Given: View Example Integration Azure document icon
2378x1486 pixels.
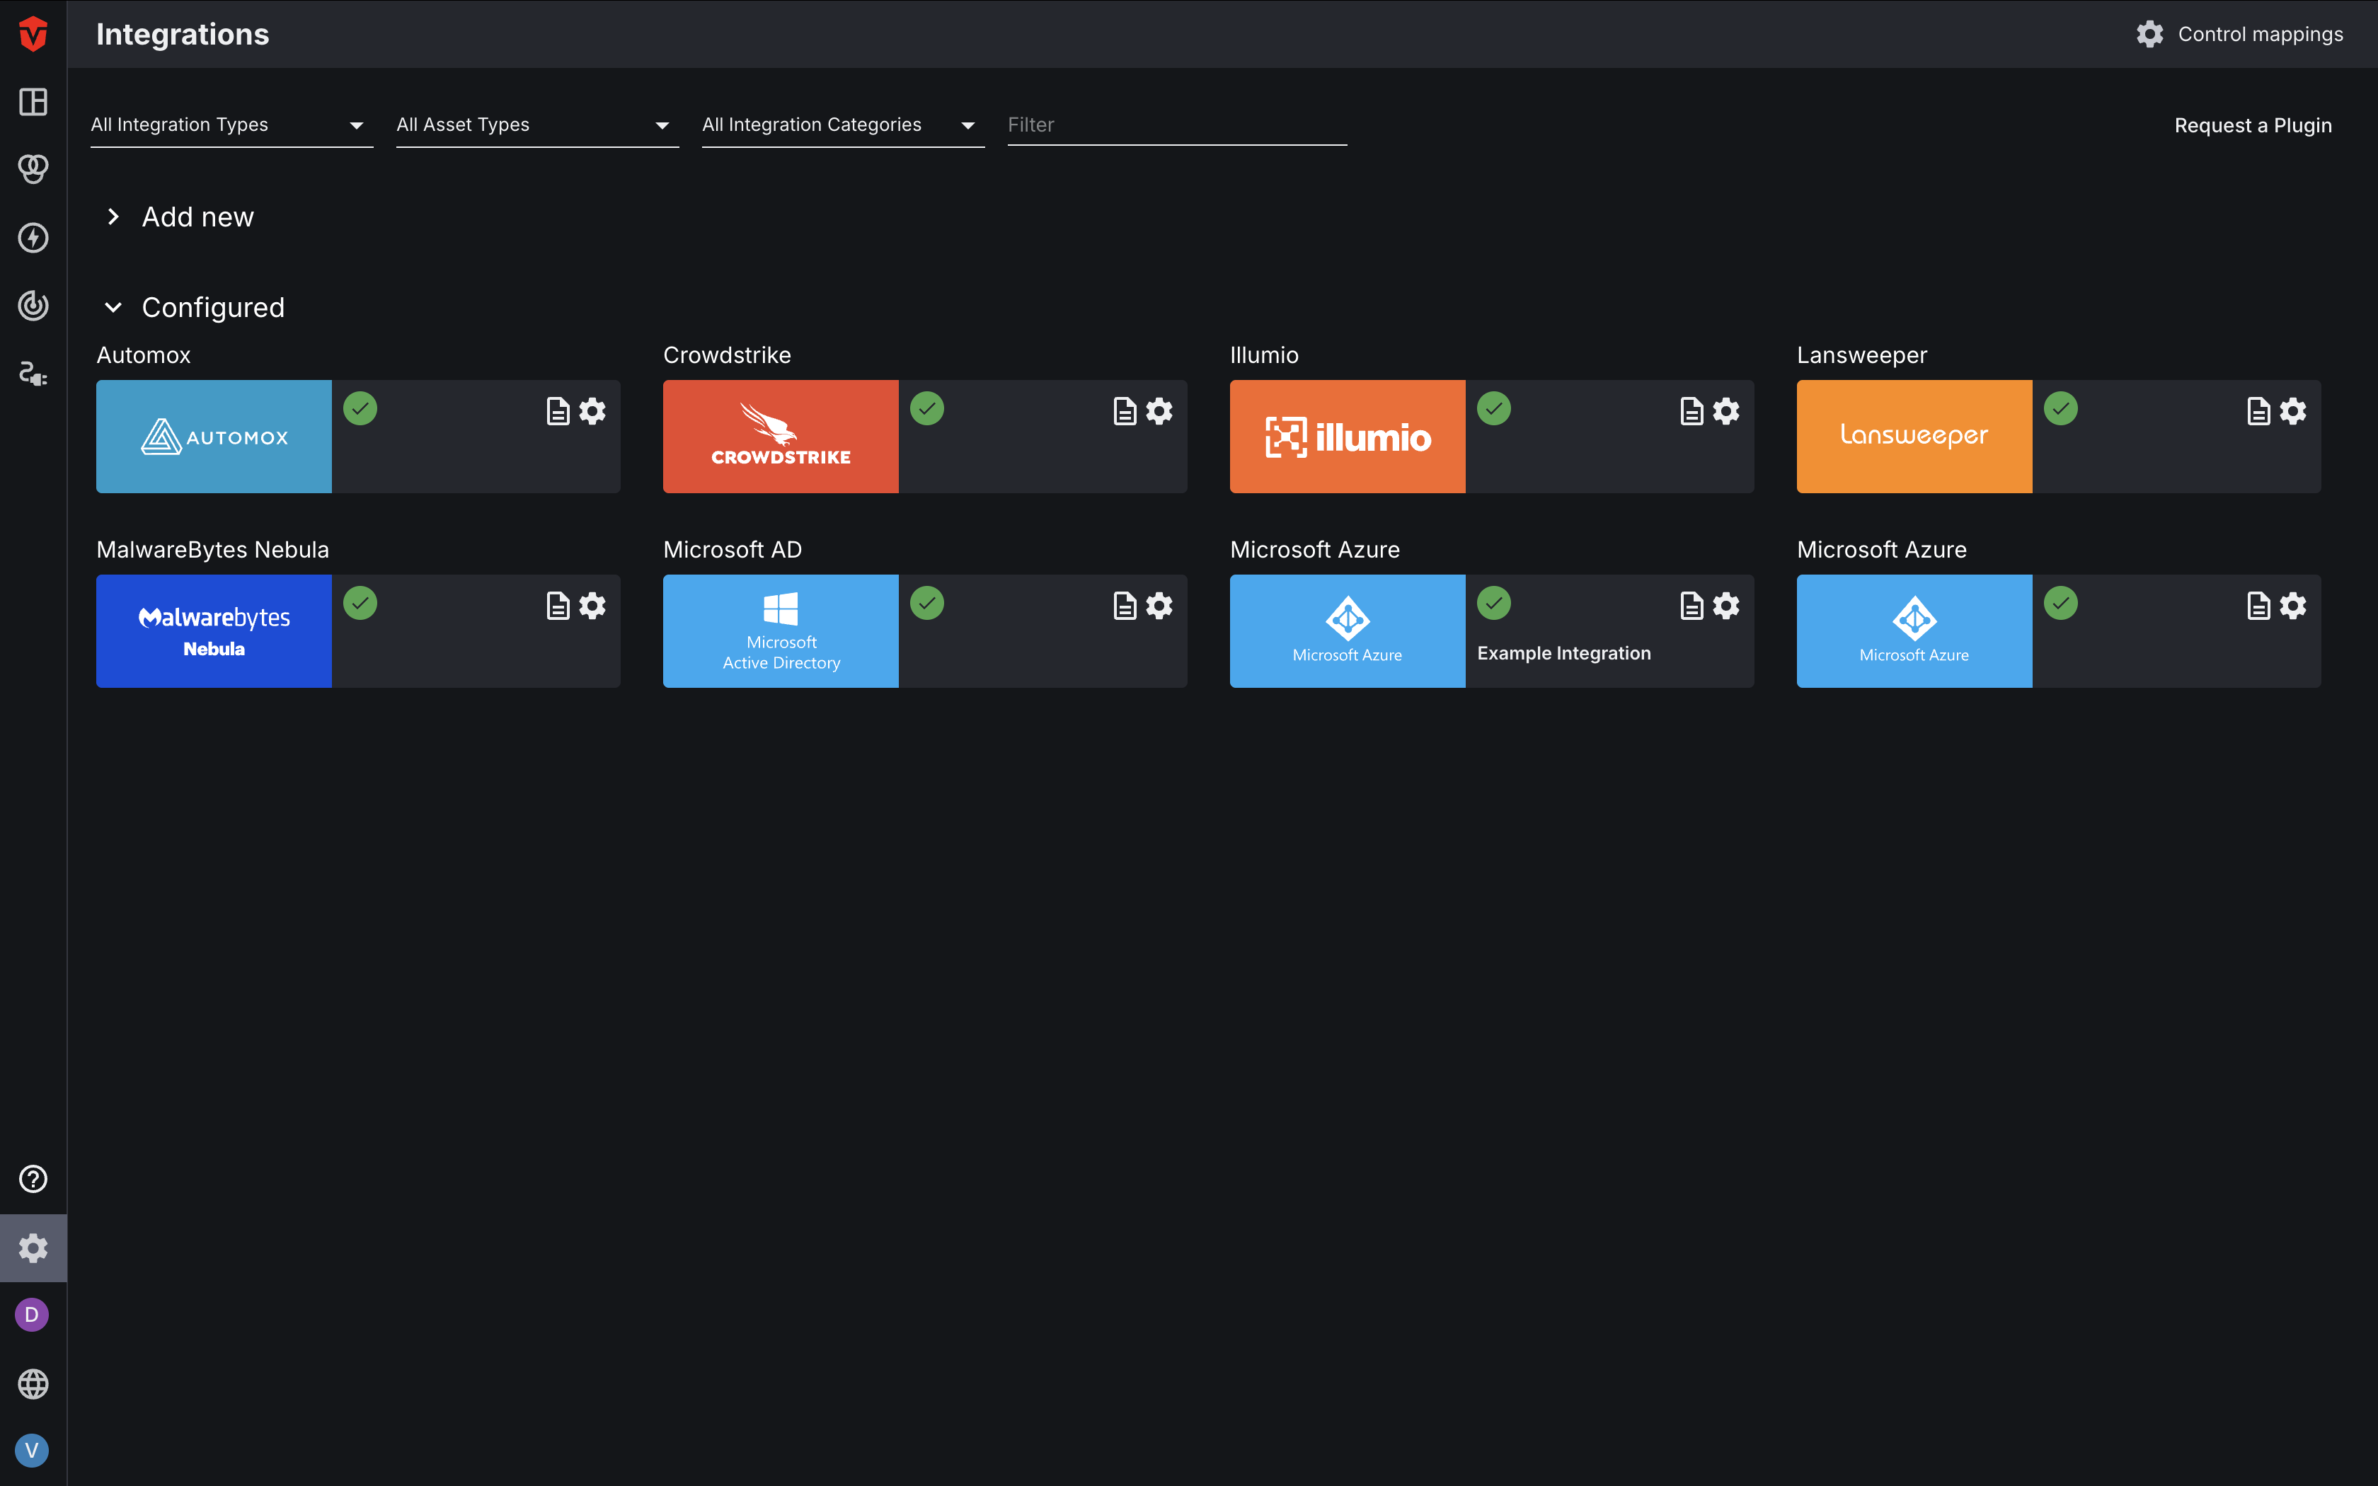Looking at the screenshot, I should click(x=1692, y=606).
